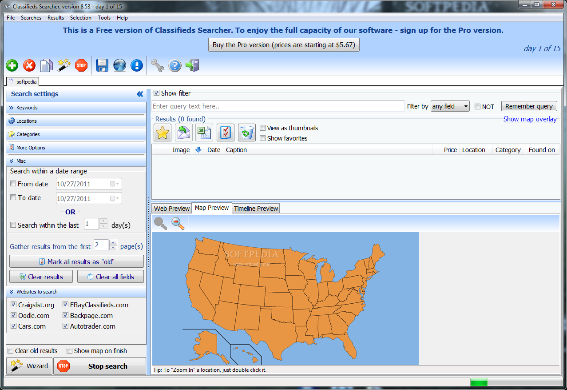Click the Clear all fields button
This screenshot has height=390, width=567.
click(x=111, y=277)
